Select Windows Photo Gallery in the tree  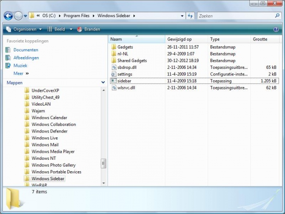click(54, 165)
